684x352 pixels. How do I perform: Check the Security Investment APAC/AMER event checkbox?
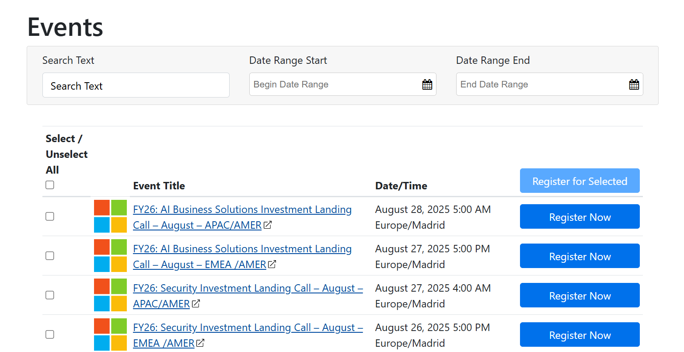50,295
